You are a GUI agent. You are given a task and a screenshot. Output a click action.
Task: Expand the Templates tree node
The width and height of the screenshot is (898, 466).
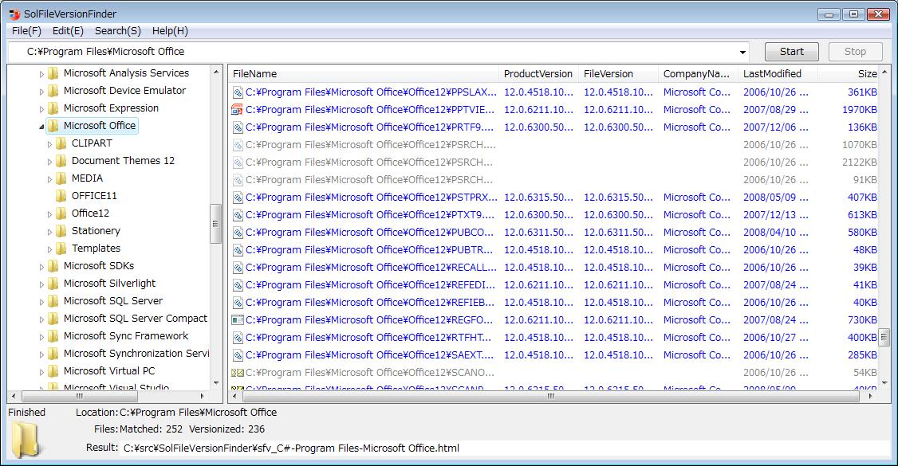(x=49, y=249)
